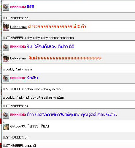Open BKKHOK's name on the จัสตีน message

18,78
